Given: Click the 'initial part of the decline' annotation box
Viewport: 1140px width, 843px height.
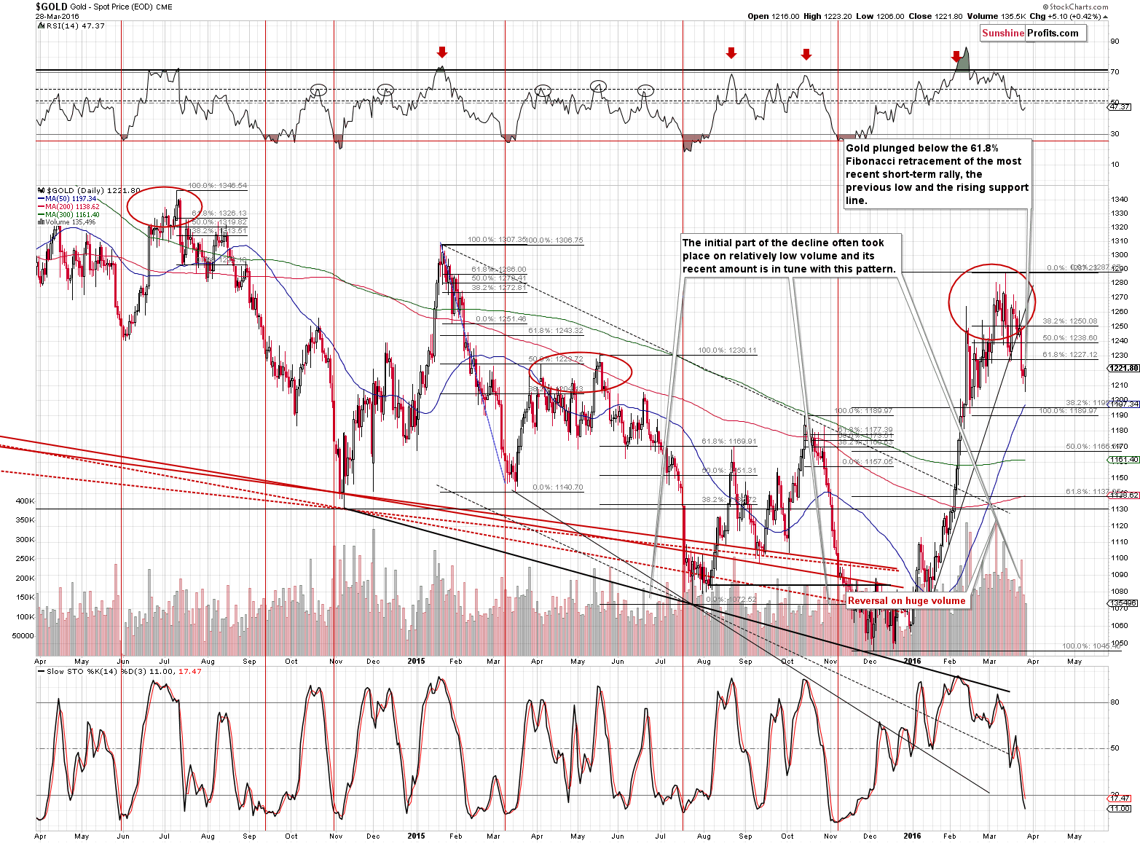Looking at the screenshot, I should (x=790, y=256).
